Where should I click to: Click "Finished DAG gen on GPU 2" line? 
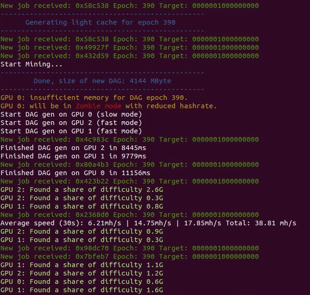(x=73, y=148)
